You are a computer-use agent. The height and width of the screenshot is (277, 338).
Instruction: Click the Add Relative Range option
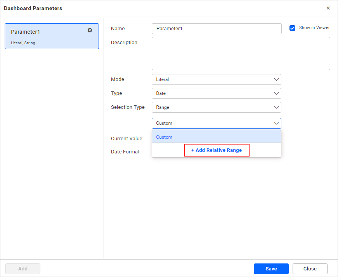pyautogui.click(x=217, y=150)
